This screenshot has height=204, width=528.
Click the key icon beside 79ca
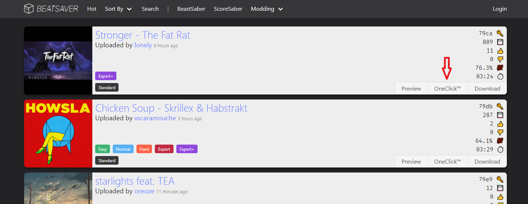[x=500, y=33]
